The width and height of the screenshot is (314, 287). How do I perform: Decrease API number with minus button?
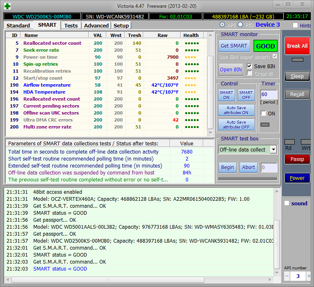(x=287, y=276)
